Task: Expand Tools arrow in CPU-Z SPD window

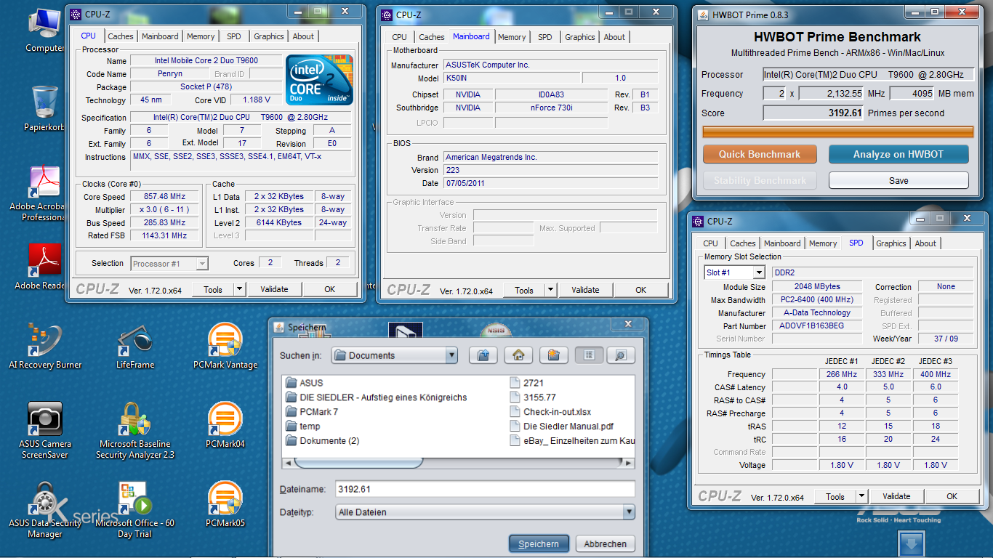Action: 861,497
